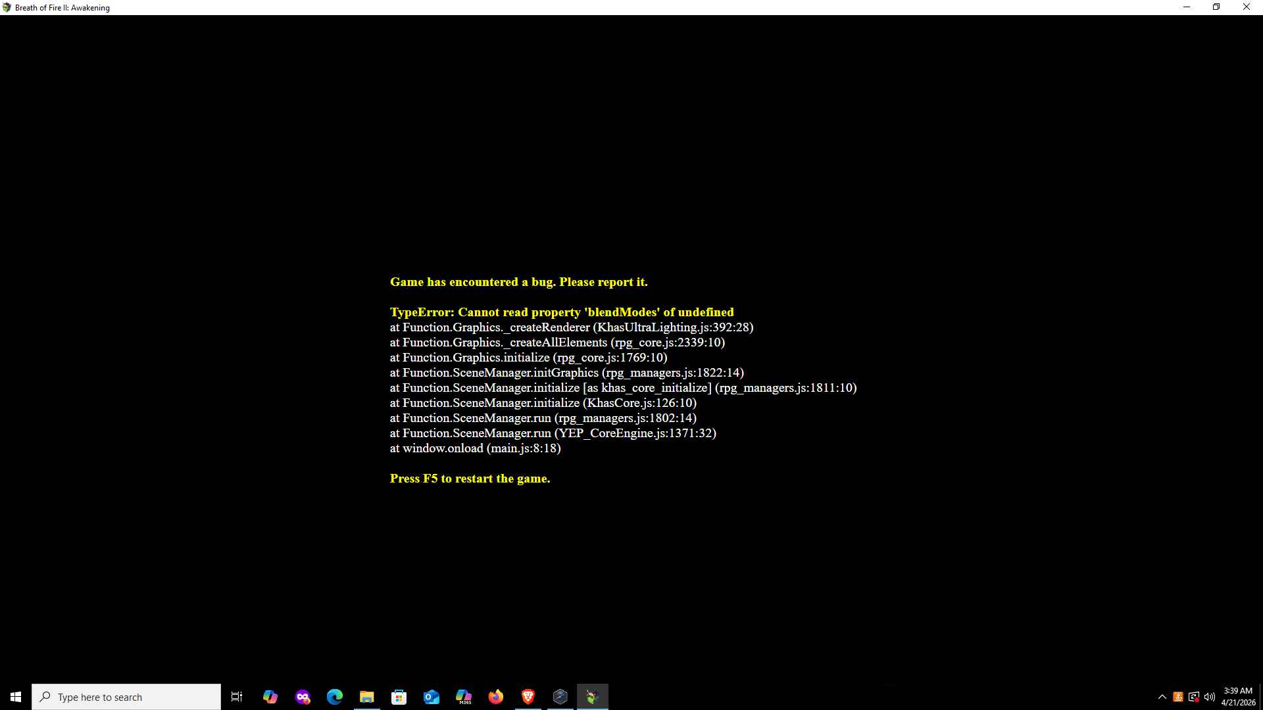Open the purple mask app taskbar icon

(303, 697)
